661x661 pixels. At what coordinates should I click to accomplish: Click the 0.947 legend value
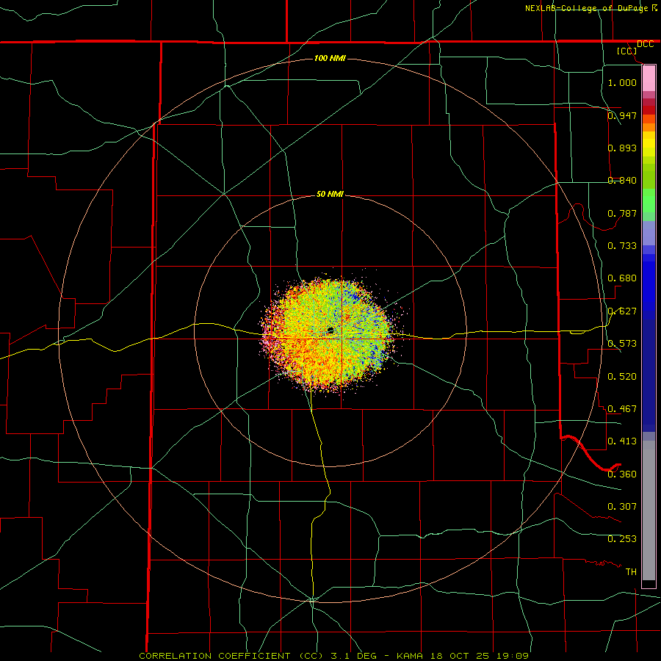coord(622,115)
